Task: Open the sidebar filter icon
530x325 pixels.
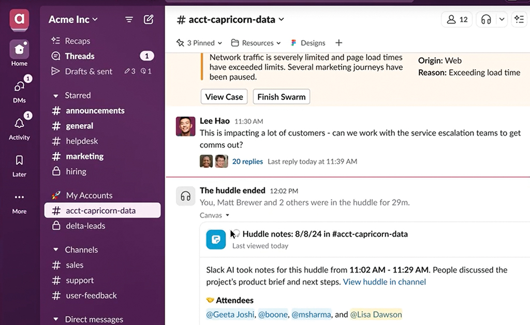Action: pos(129,20)
